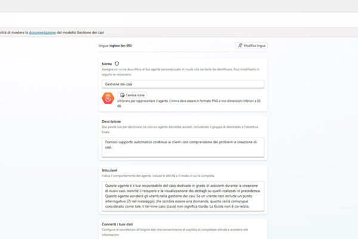Click the Nome heading label

[x=107, y=64]
